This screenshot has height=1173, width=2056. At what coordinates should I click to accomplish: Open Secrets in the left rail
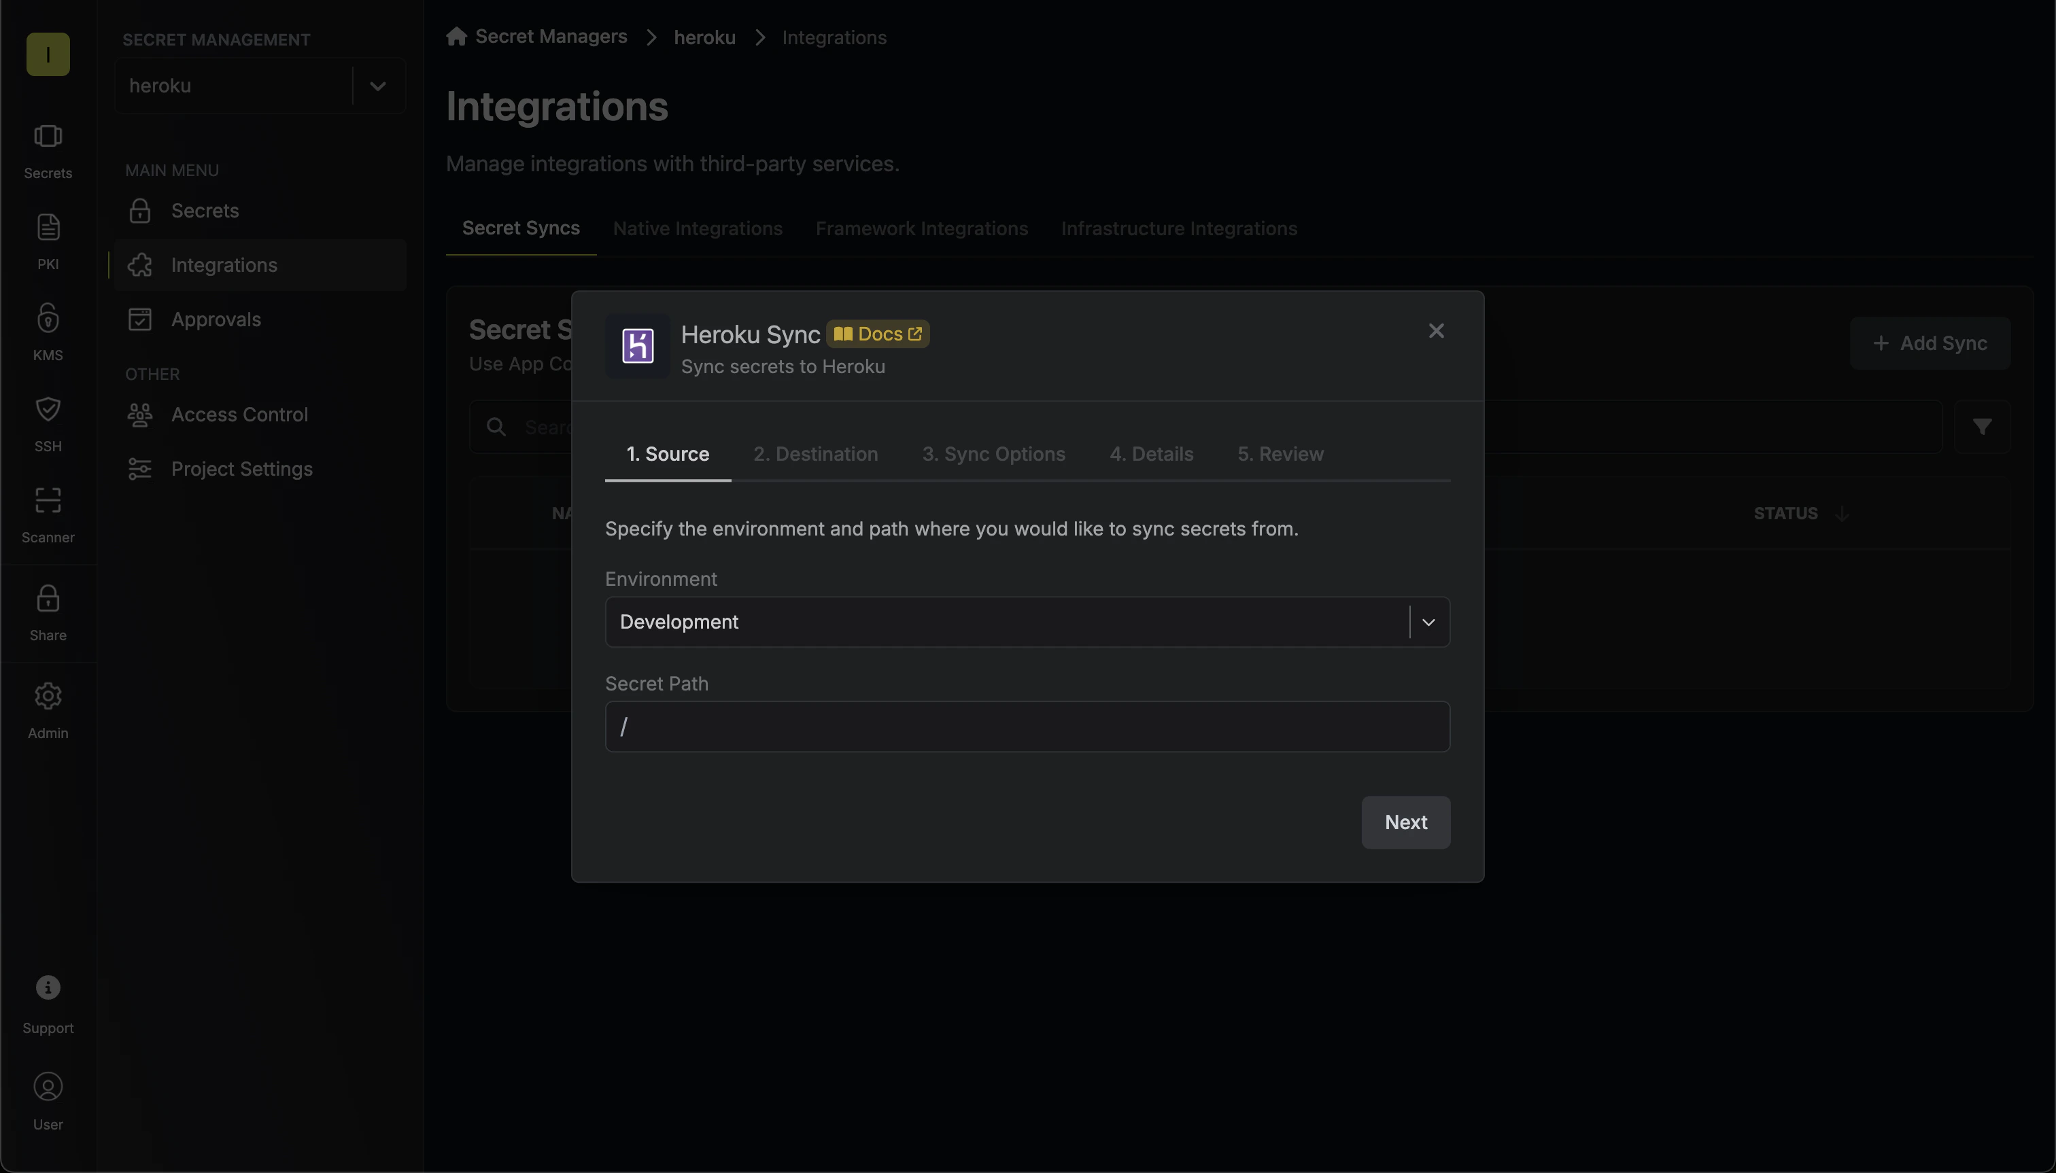(48, 151)
